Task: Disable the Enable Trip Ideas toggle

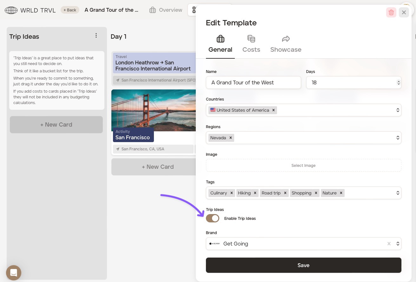Action: point(213,218)
